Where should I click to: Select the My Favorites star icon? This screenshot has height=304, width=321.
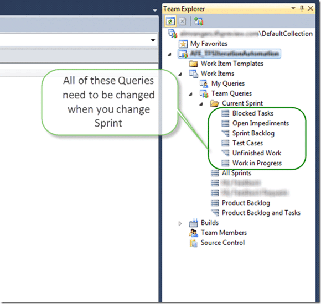pos(183,44)
